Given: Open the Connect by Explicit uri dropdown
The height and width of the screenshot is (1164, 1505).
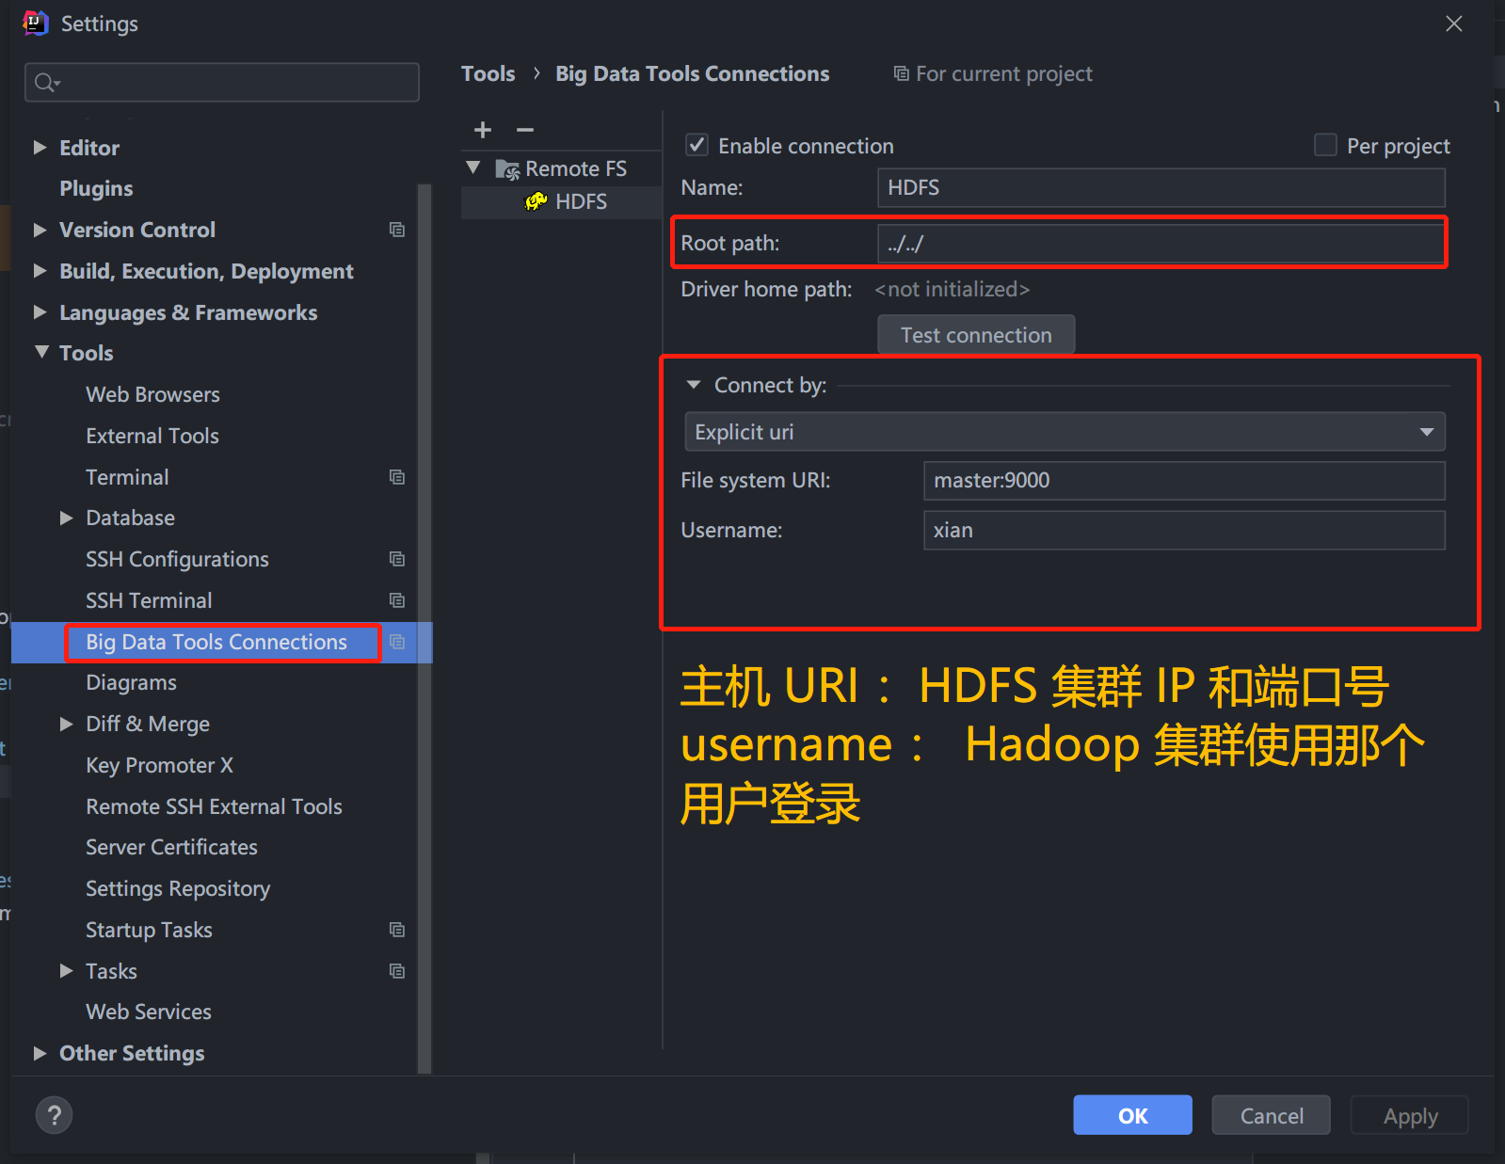Looking at the screenshot, I should [x=1065, y=432].
